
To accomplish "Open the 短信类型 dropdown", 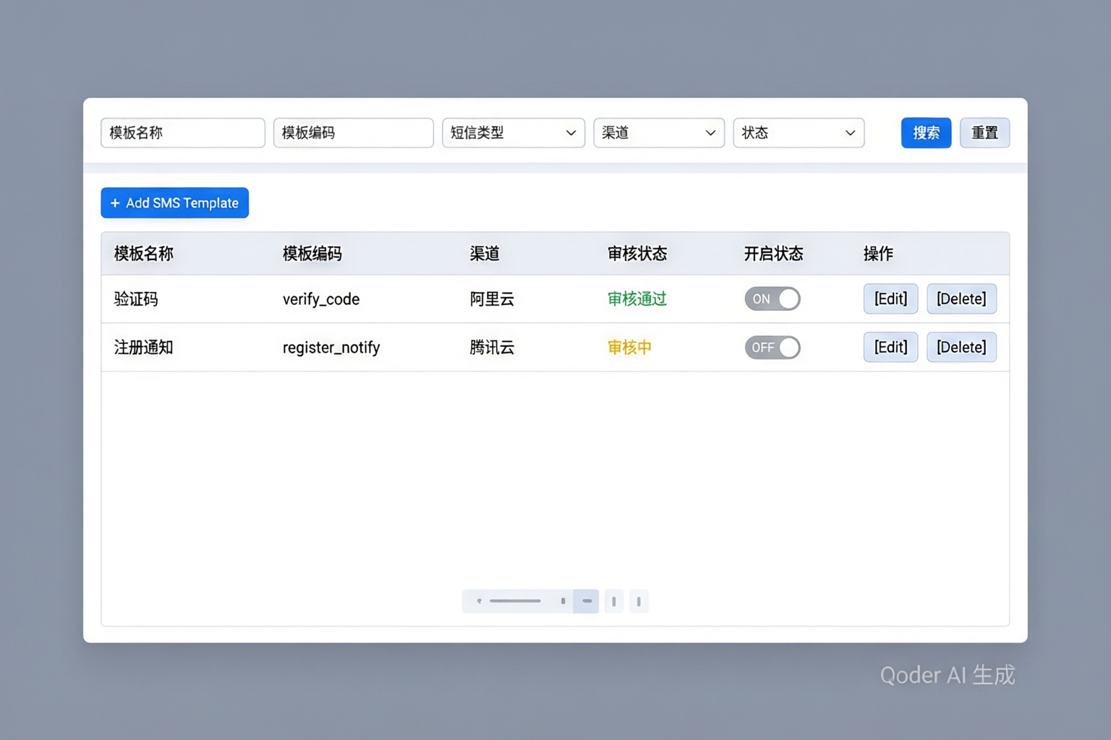I will click(x=513, y=133).
